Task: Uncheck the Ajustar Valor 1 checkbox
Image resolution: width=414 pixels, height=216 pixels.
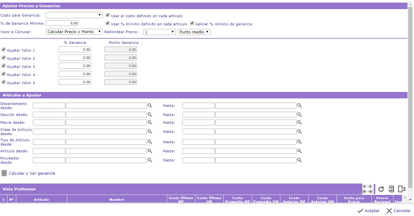Action: (x=4, y=50)
